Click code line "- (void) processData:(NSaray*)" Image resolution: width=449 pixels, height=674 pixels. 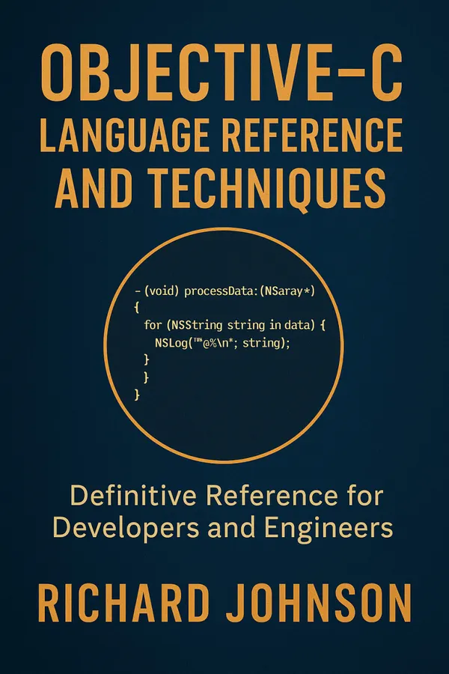pyautogui.click(x=225, y=291)
